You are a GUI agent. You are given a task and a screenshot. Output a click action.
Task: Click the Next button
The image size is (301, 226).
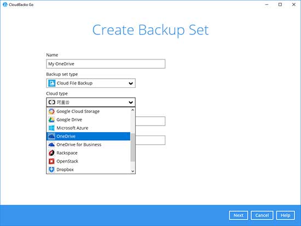tap(239, 215)
